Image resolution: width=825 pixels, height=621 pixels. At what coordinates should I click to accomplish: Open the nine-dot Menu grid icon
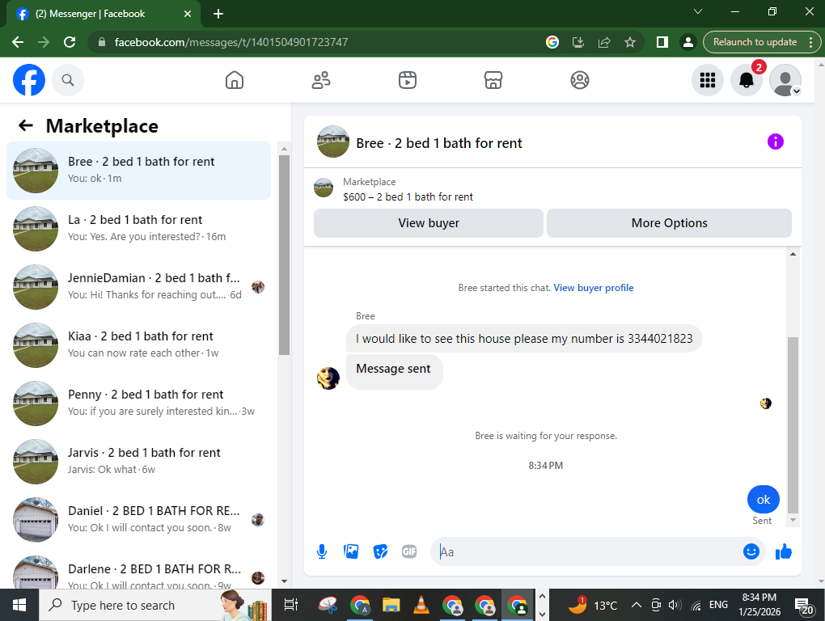(x=707, y=80)
